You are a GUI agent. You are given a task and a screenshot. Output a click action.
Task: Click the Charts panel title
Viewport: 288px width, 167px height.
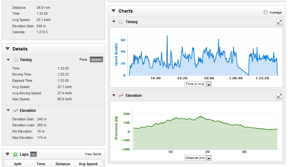125,11
